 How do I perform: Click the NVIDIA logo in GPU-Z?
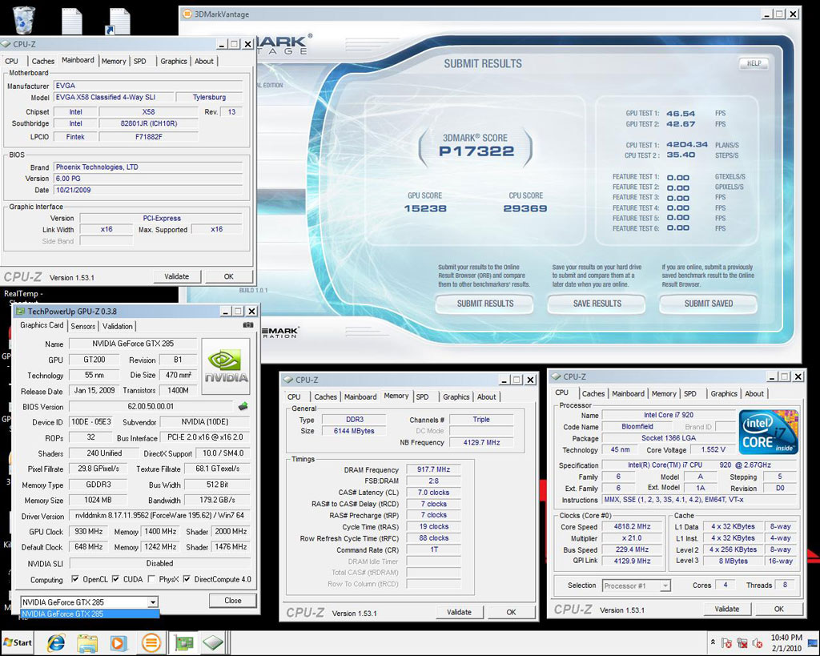click(227, 364)
